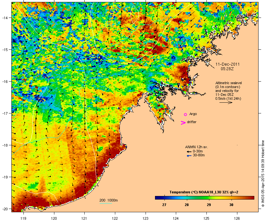Click the longitude label 121
This screenshot has height=221, width=267.
84,218
